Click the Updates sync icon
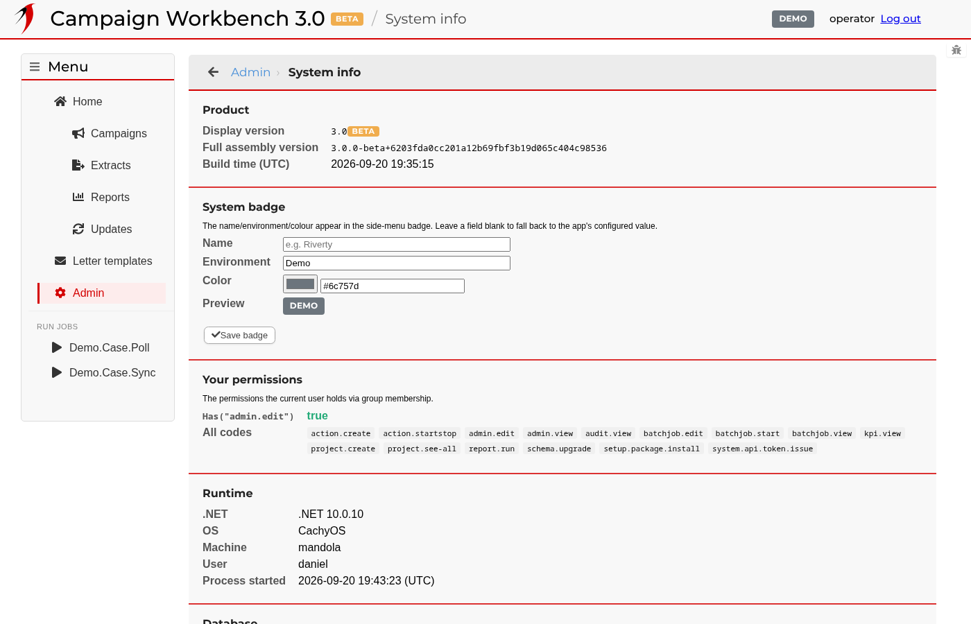The image size is (971, 624). [x=78, y=229]
